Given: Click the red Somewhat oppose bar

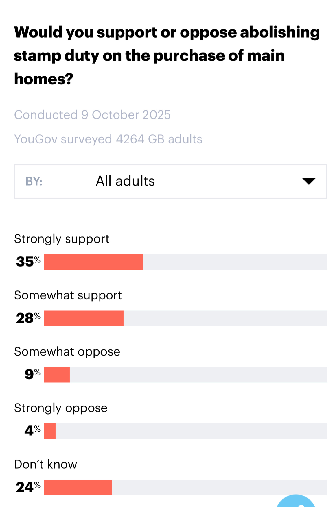Looking at the screenshot, I should (57, 375).
